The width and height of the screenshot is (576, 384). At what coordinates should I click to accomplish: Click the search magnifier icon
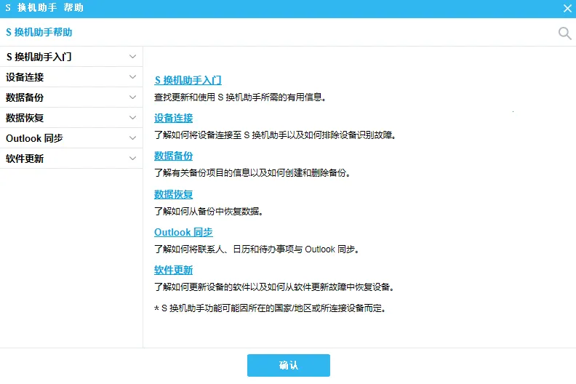pos(564,33)
